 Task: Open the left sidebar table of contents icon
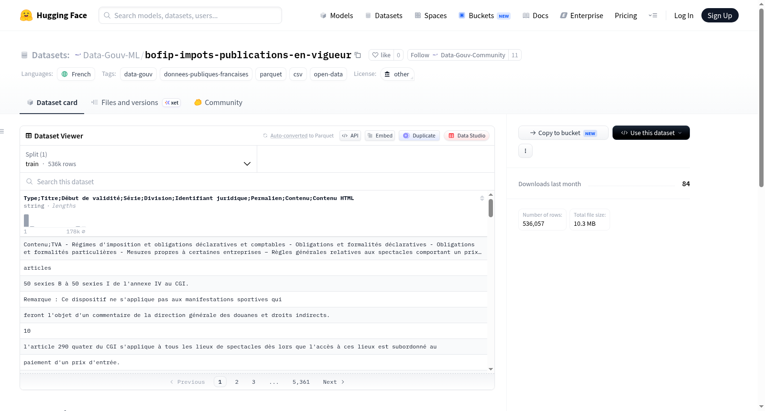point(2,131)
